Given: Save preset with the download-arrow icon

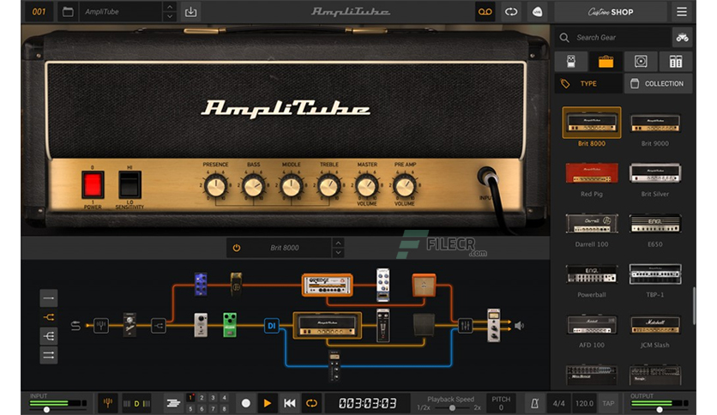Looking at the screenshot, I should pos(190,12).
